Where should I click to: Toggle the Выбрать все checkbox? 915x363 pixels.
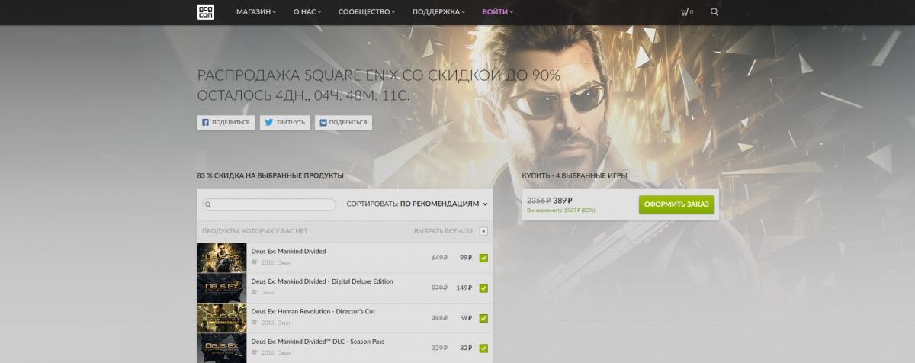[483, 230]
